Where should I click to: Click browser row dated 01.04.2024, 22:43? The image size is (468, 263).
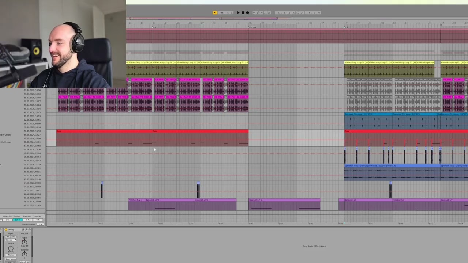32,161
